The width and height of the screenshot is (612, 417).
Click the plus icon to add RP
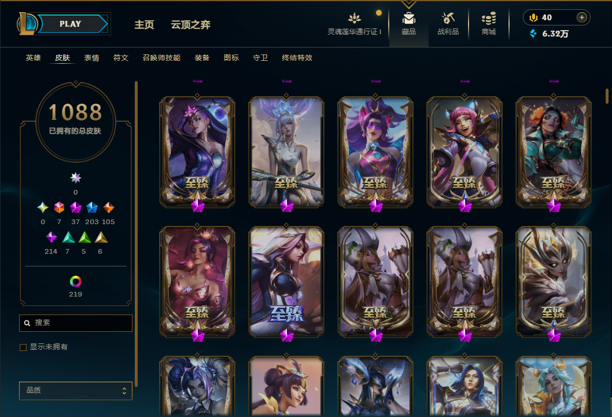(581, 17)
